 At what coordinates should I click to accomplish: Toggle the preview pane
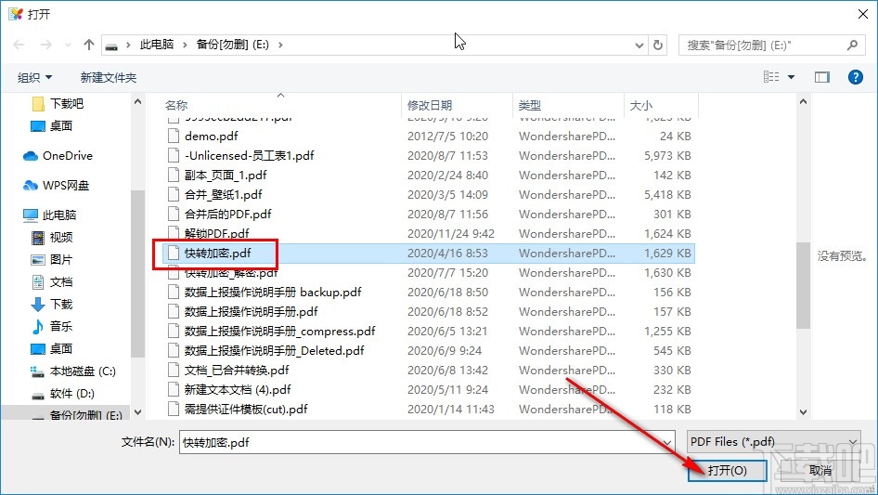[822, 77]
